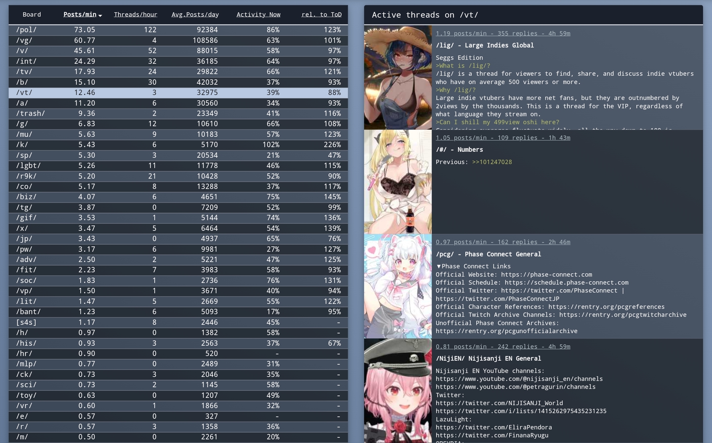Image resolution: width=712 pixels, height=443 pixels.
Task: Click the /NijiEN/ Nijisanji EN General title
Action: coord(488,359)
